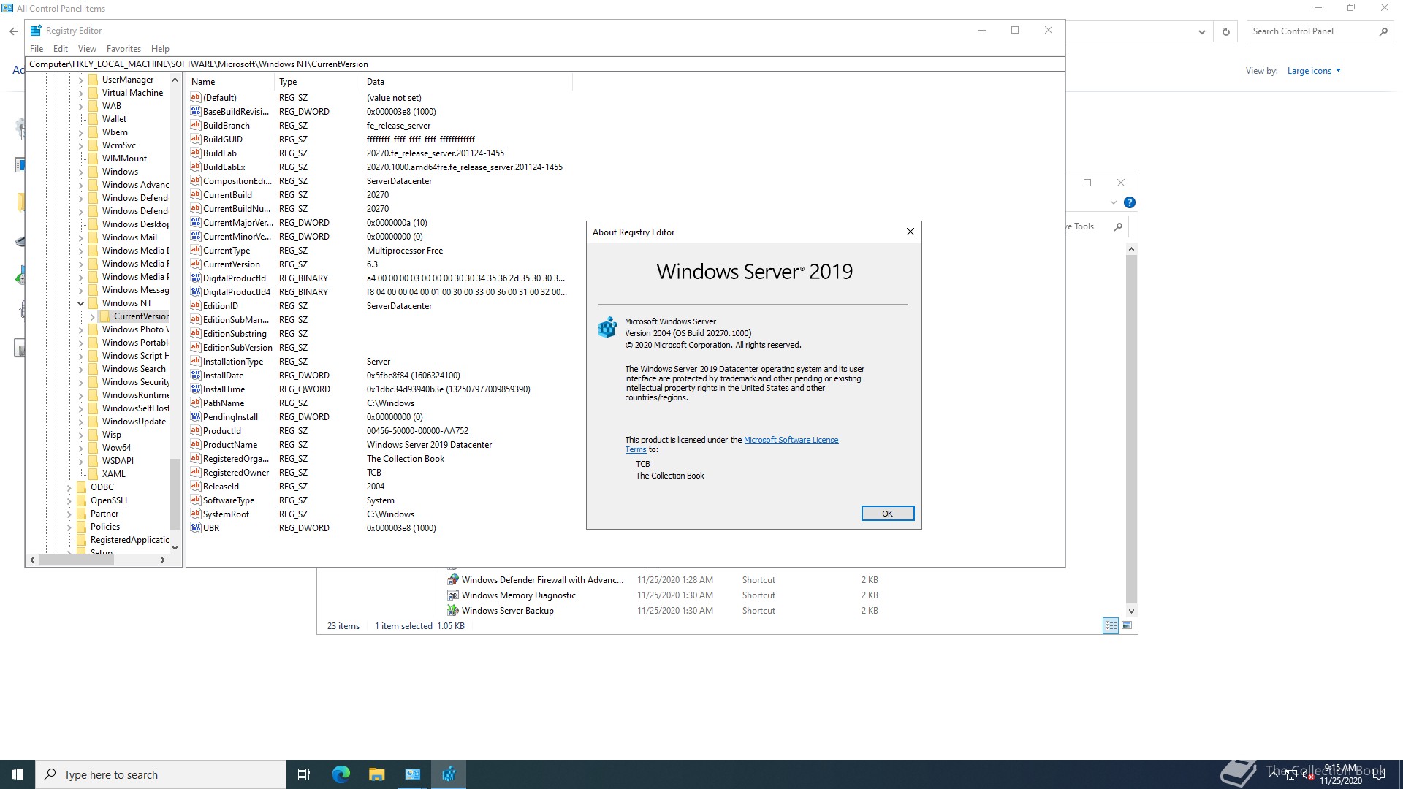
Task: Click the Data column header
Action: [467, 82]
